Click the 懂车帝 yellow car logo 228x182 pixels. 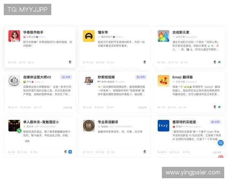(x=89, y=36)
